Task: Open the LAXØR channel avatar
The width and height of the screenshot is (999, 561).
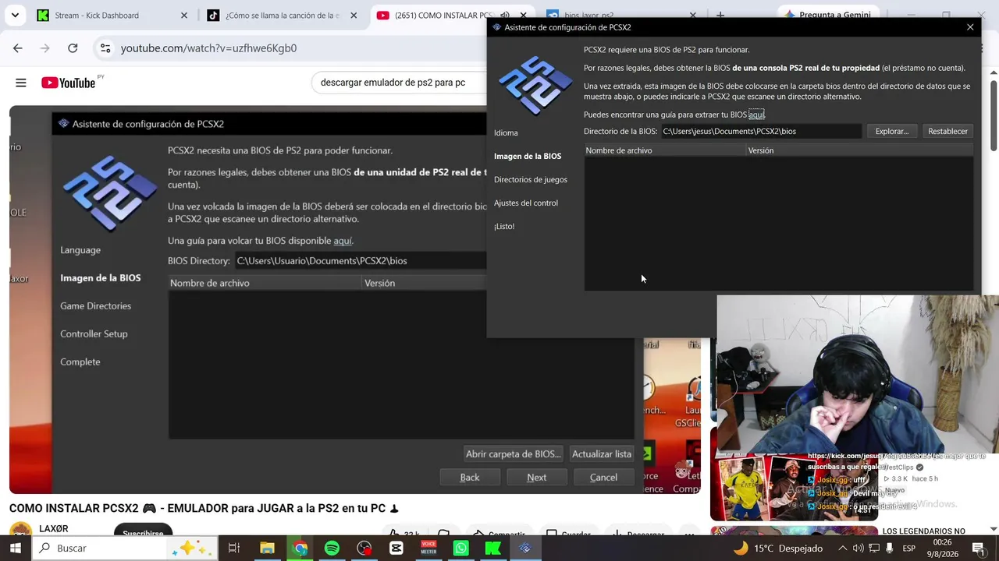Action: [21, 531]
